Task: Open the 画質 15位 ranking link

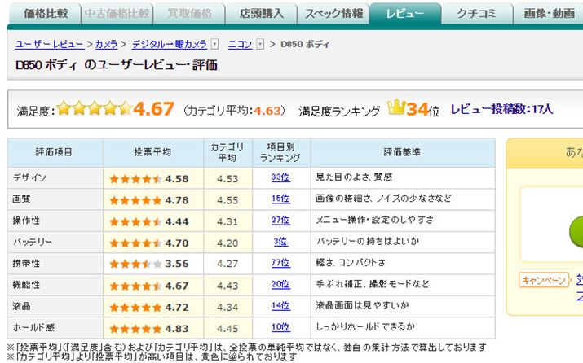Action: pyautogui.click(x=280, y=199)
